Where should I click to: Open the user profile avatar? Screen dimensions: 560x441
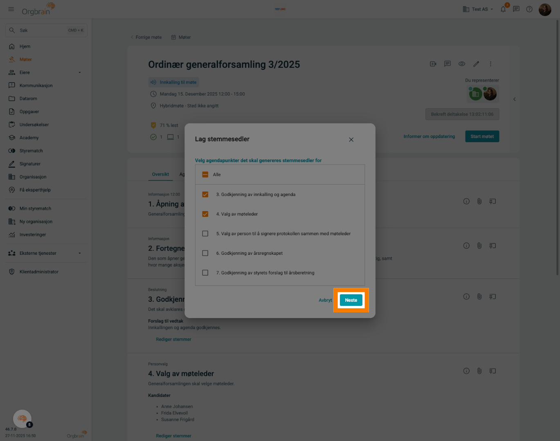[545, 9]
